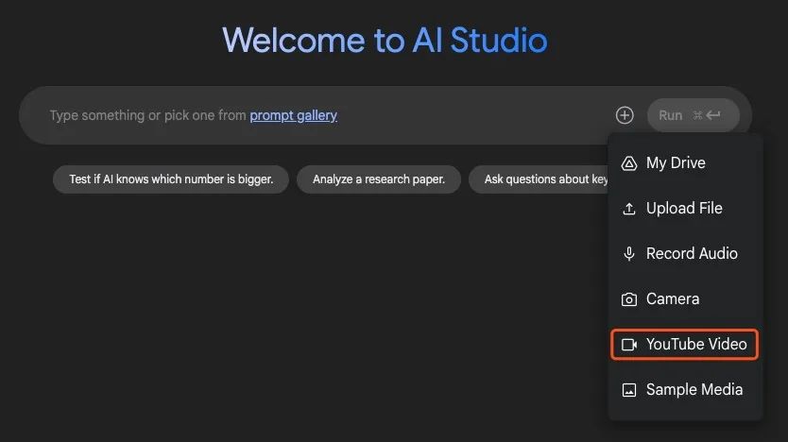Screen dimensions: 788x442
Task: Open the prompt gallery link
Action: coord(293,115)
